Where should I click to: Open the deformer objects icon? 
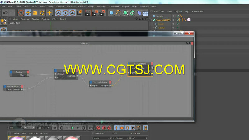coord(139,13)
